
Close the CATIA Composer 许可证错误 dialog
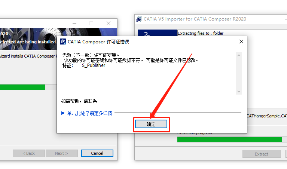(x=241, y=42)
